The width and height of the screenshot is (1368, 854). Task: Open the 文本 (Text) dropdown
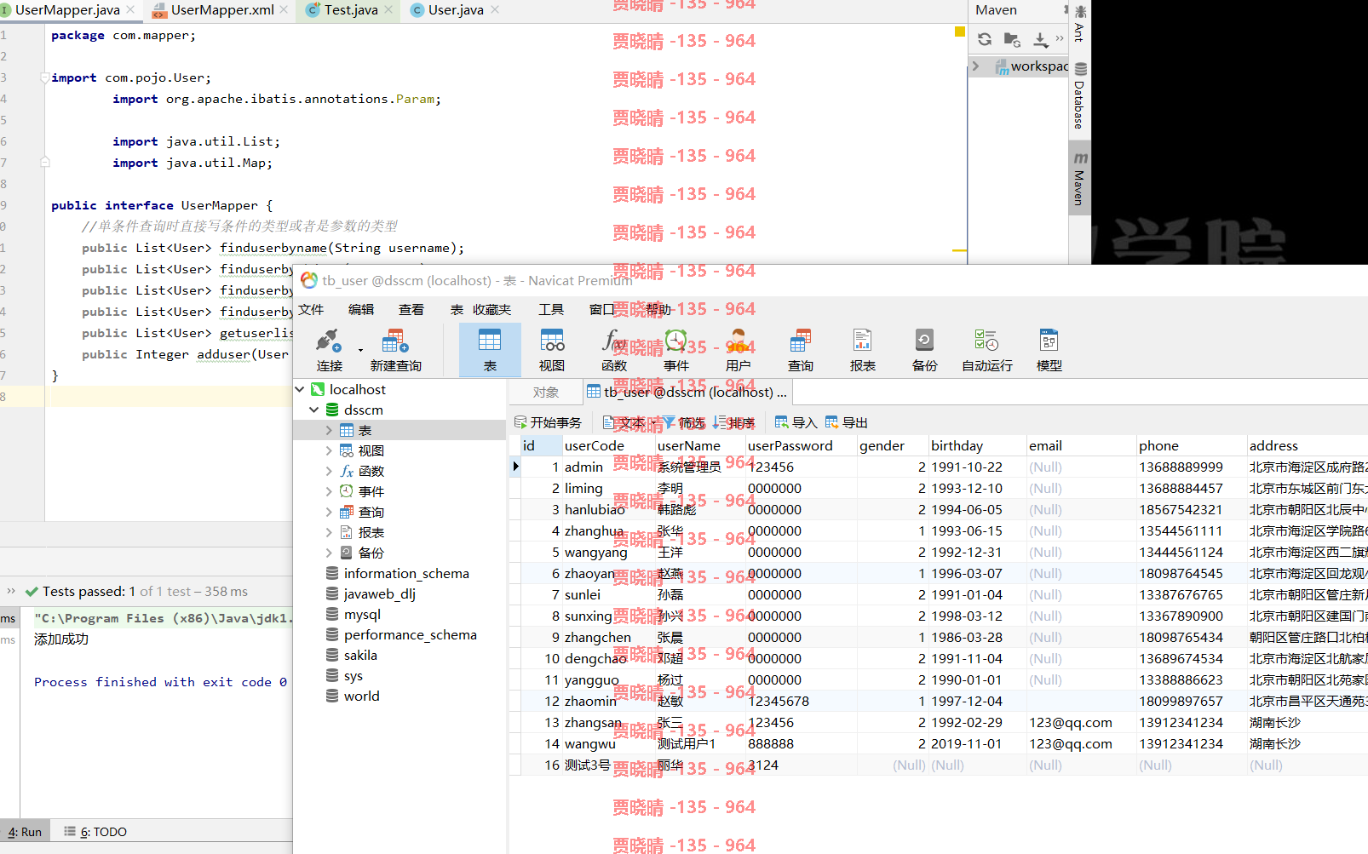pyautogui.click(x=629, y=422)
